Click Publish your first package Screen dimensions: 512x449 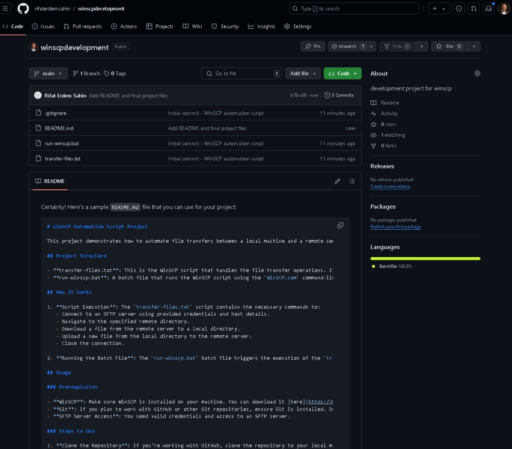click(x=395, y=227)
